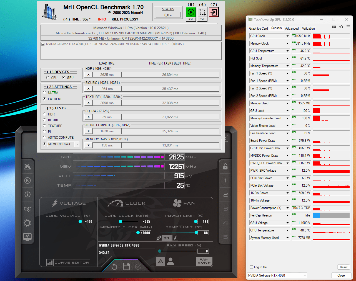Open Afterburner Curve Editor button
Screen dimensions: 356x281
68,262
